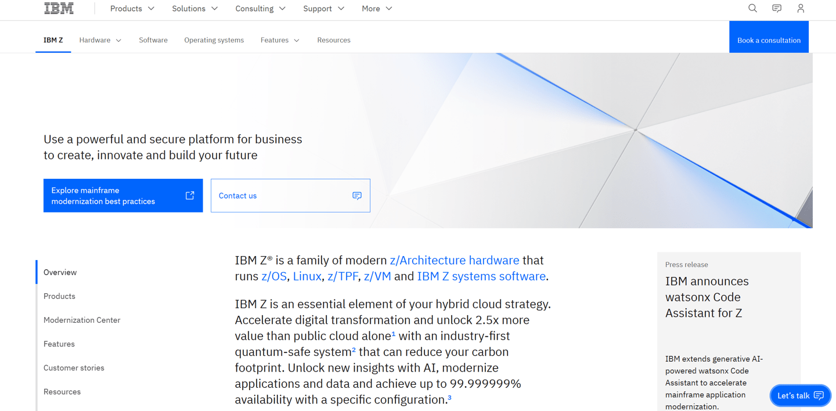Expand the Consulting dropdown chevron
This screenshot has width=836, height=411.
(282, 9)
